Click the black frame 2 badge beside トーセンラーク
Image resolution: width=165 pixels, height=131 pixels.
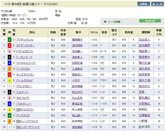click(9, 57)
